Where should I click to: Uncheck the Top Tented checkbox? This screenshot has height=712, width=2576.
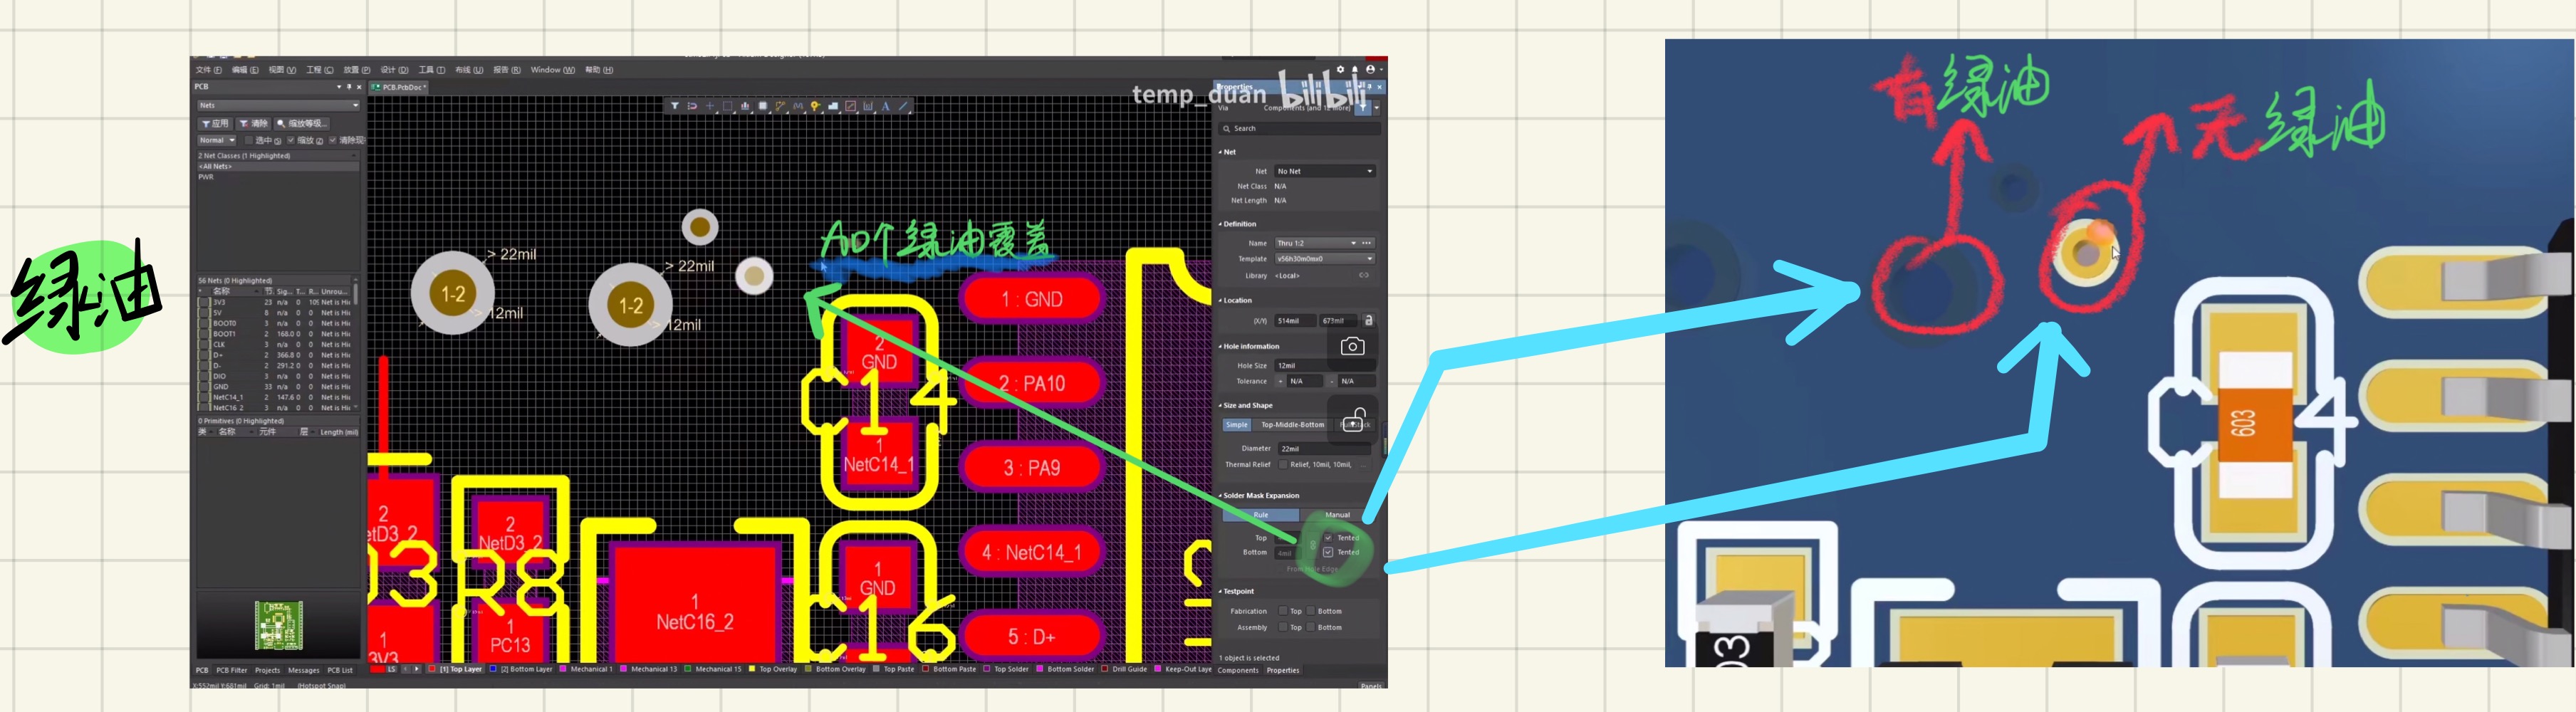click(x=1328, y=538)
